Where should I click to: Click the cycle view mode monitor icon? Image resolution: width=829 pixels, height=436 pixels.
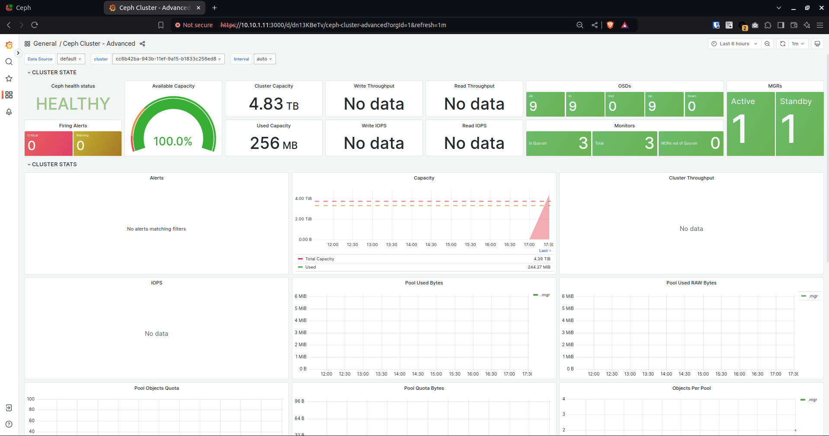tap(817, 44)
